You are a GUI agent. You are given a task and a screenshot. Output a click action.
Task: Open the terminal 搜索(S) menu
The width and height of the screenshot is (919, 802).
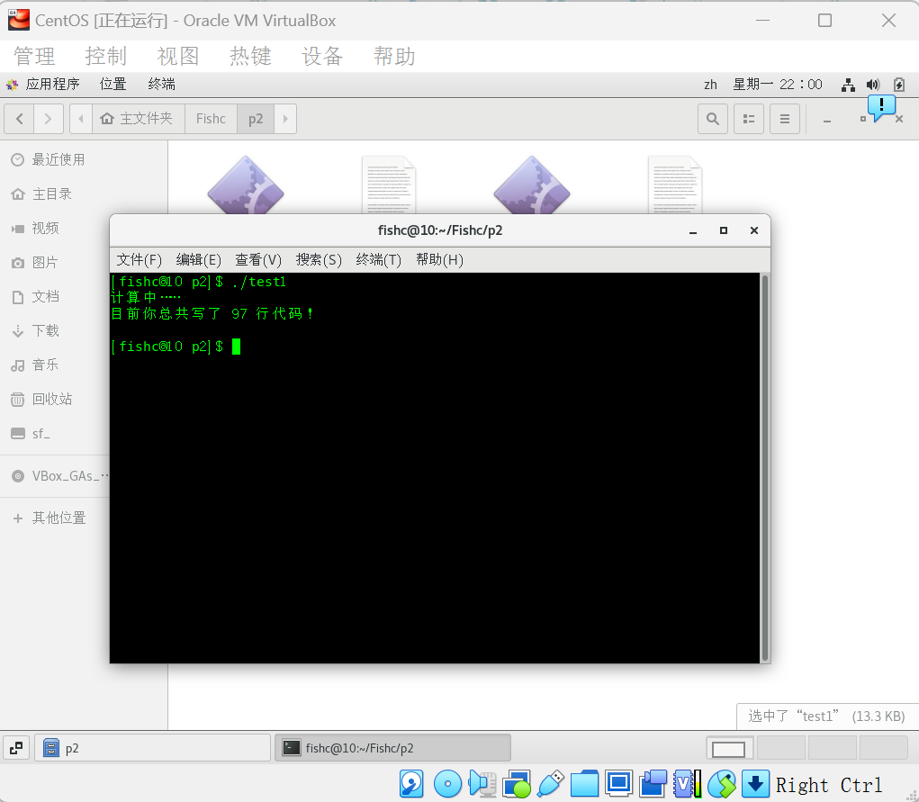319,259
